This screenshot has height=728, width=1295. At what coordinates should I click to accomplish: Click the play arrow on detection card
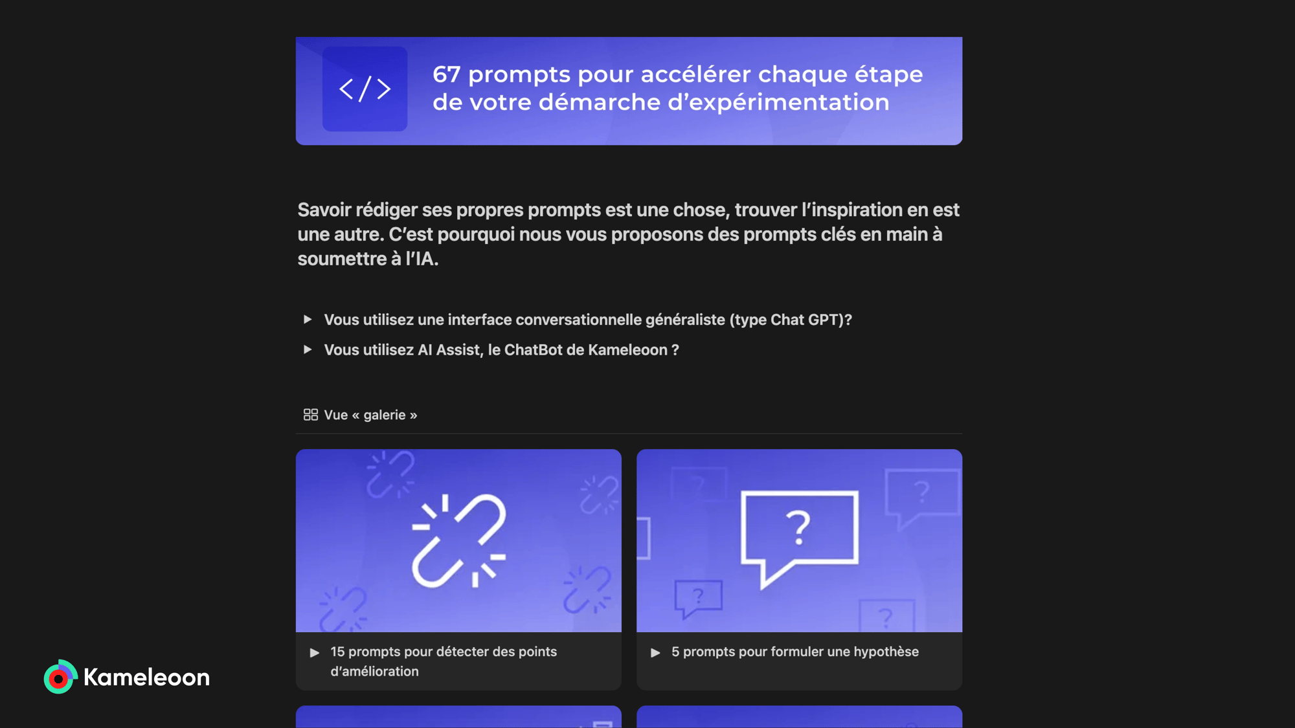coord(316,652)
